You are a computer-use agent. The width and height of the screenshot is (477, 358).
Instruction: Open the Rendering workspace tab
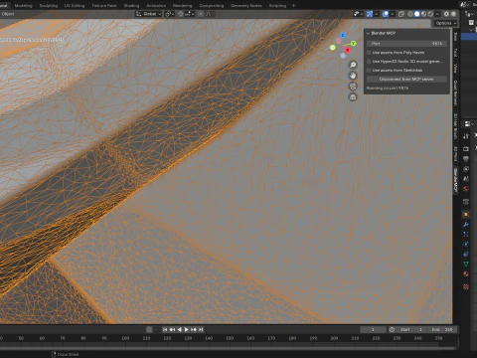pyautogui.click(x=182, y=6)
